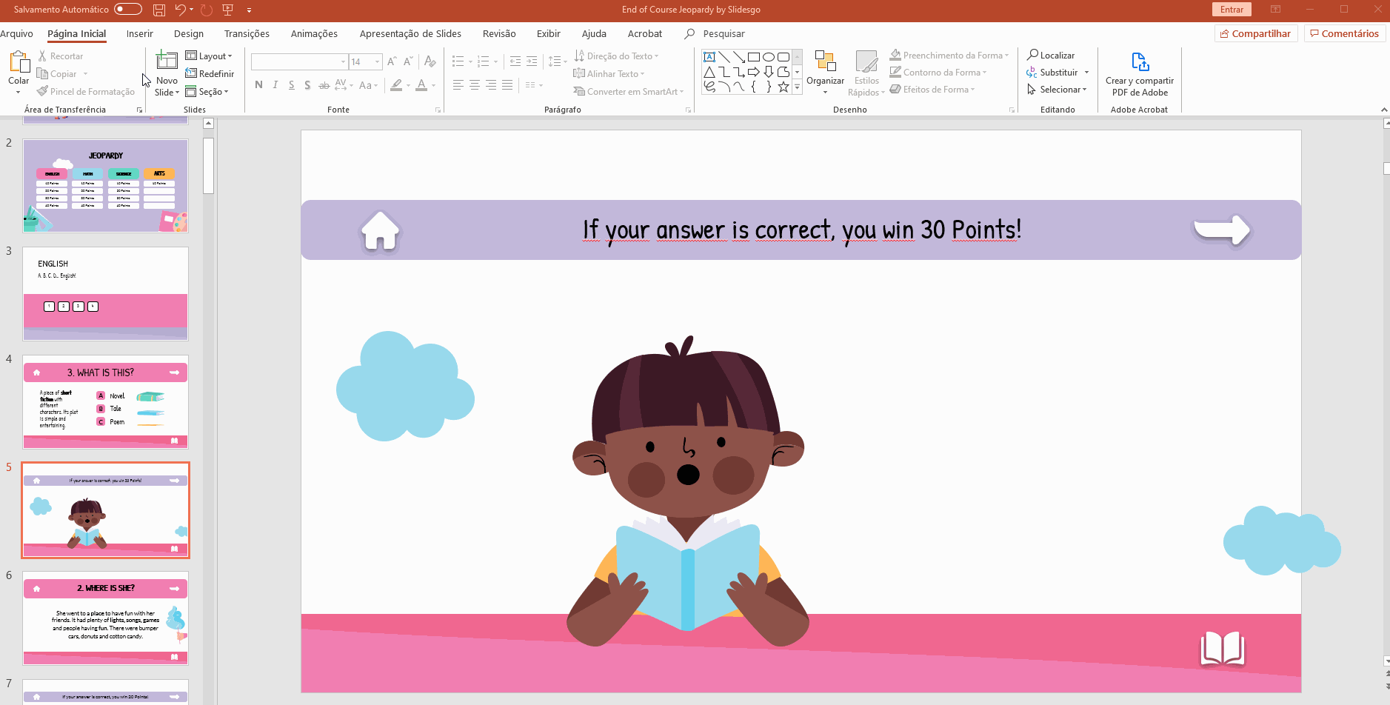Open the Arquivo menu

(16, 33)
